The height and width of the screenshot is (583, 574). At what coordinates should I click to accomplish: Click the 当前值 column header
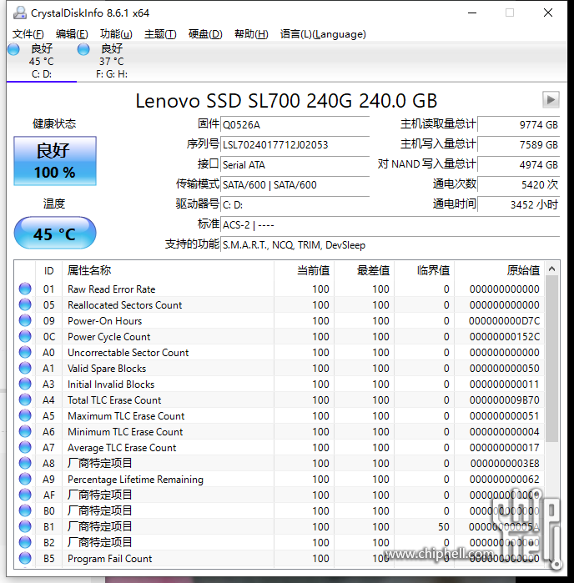click(x=304, y=271)
